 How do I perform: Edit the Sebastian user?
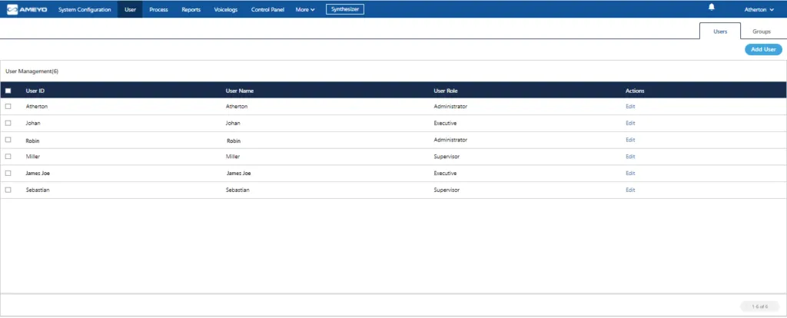click(630, 190)
